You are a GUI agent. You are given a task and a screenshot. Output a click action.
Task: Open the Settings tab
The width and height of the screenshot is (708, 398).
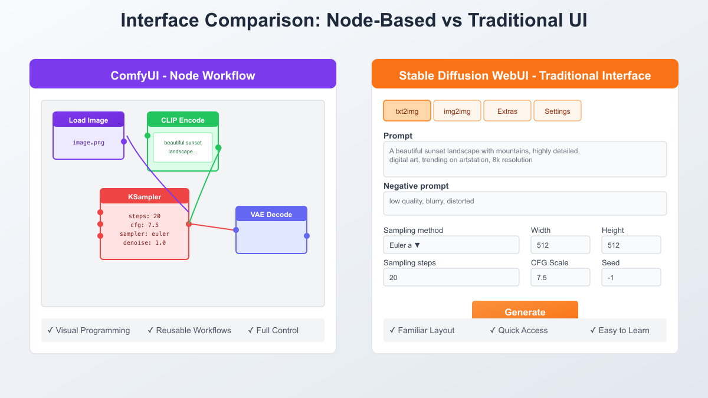558,111
